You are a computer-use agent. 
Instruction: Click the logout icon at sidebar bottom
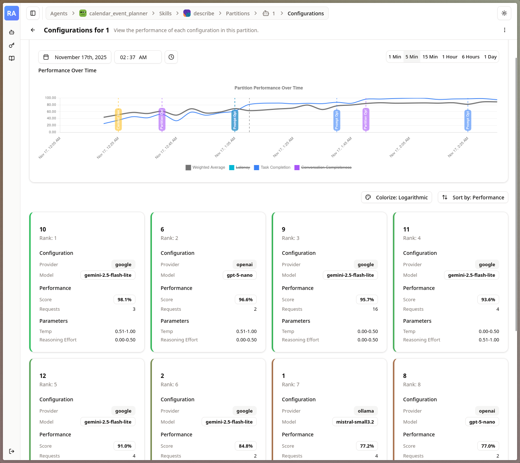coord(12,451)
